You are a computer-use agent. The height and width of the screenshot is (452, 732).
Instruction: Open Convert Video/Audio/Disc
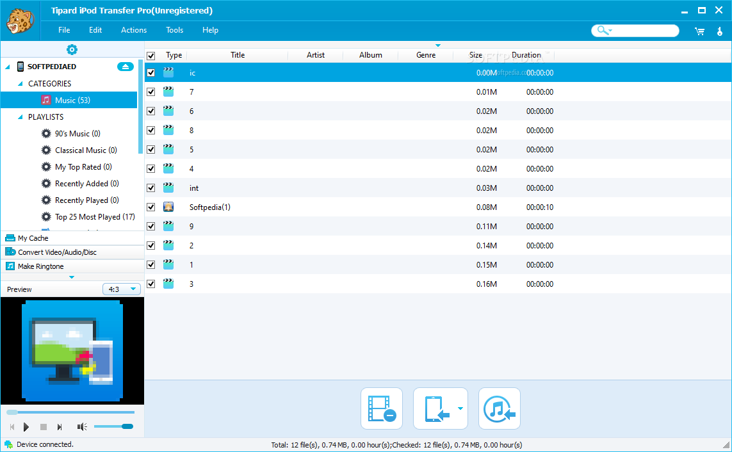[x=72, y=252]
